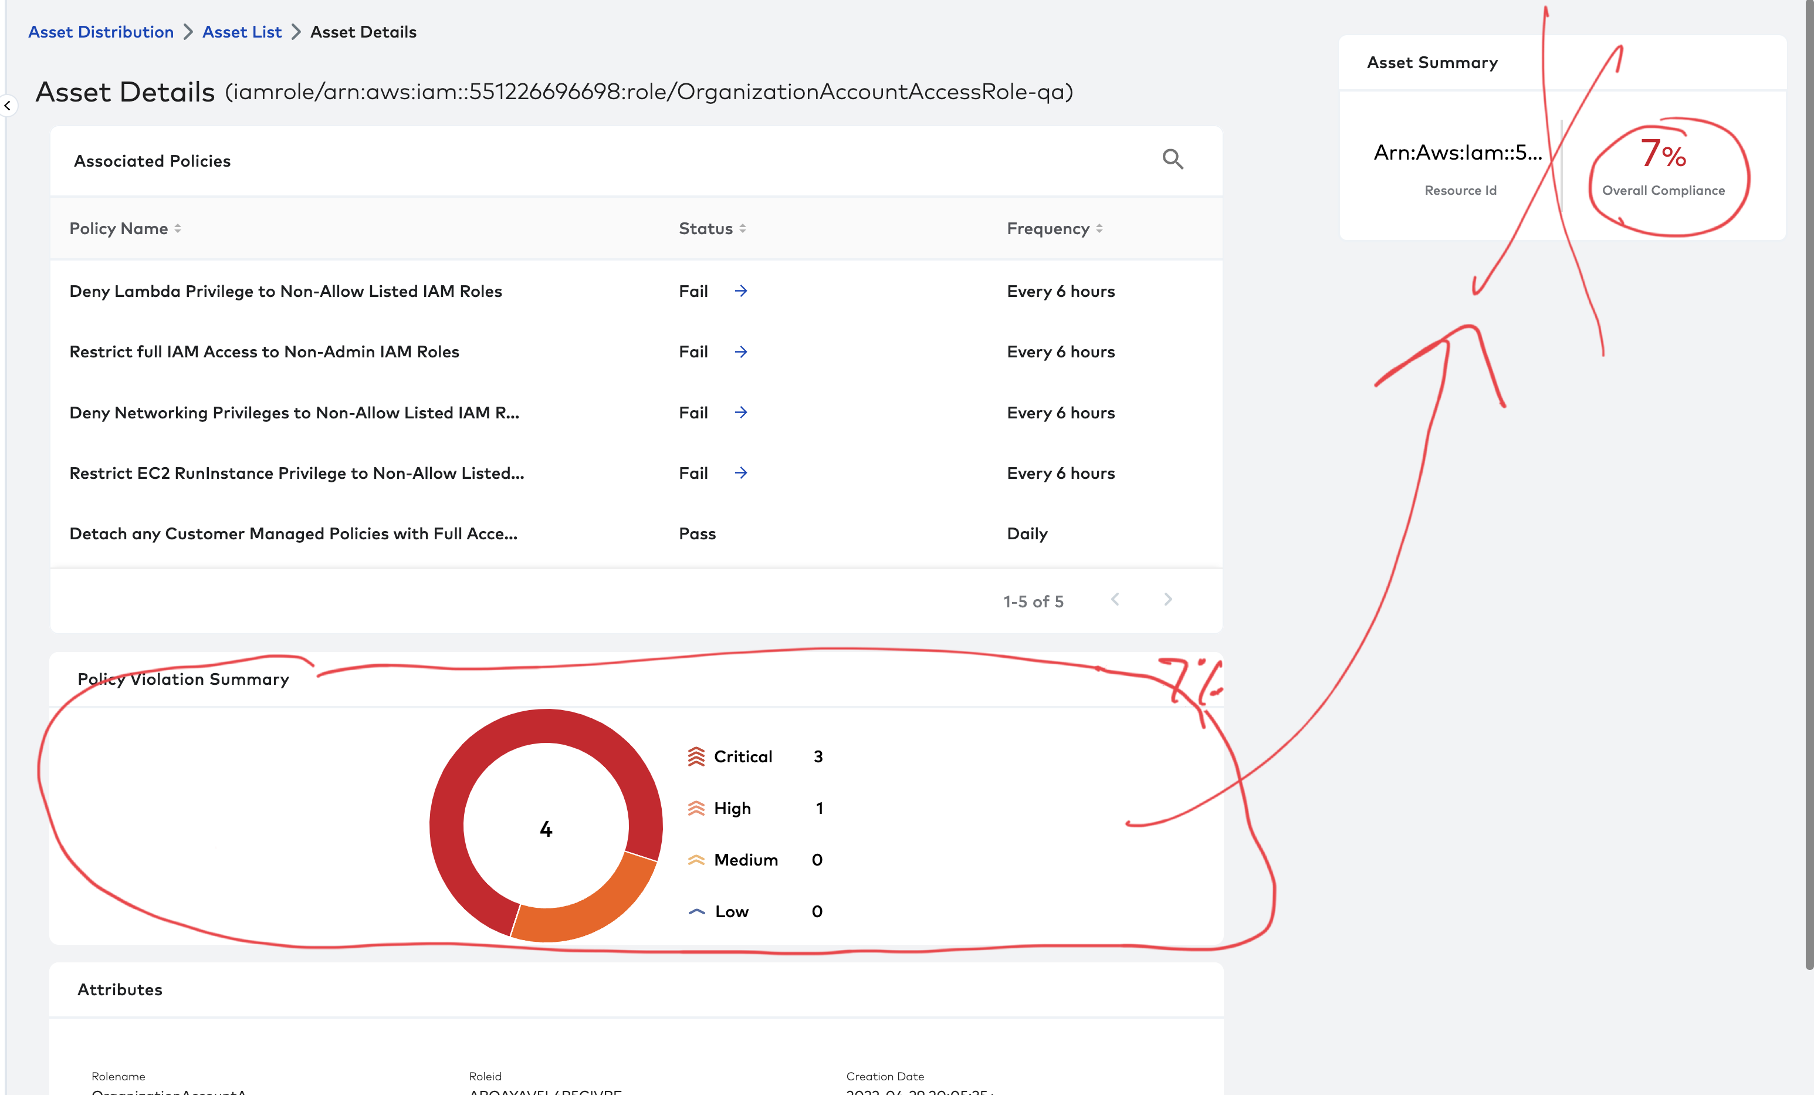
Task: Click the arrow beside Restrict EC2 RunInstance fail
Action: pyautogui.click(x=742, y=473)
